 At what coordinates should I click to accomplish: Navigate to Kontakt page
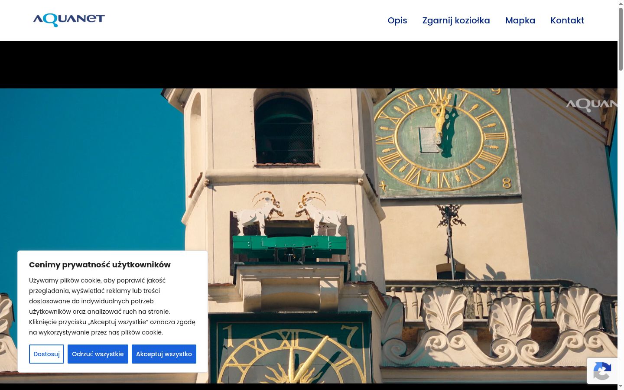coord(567,20)
